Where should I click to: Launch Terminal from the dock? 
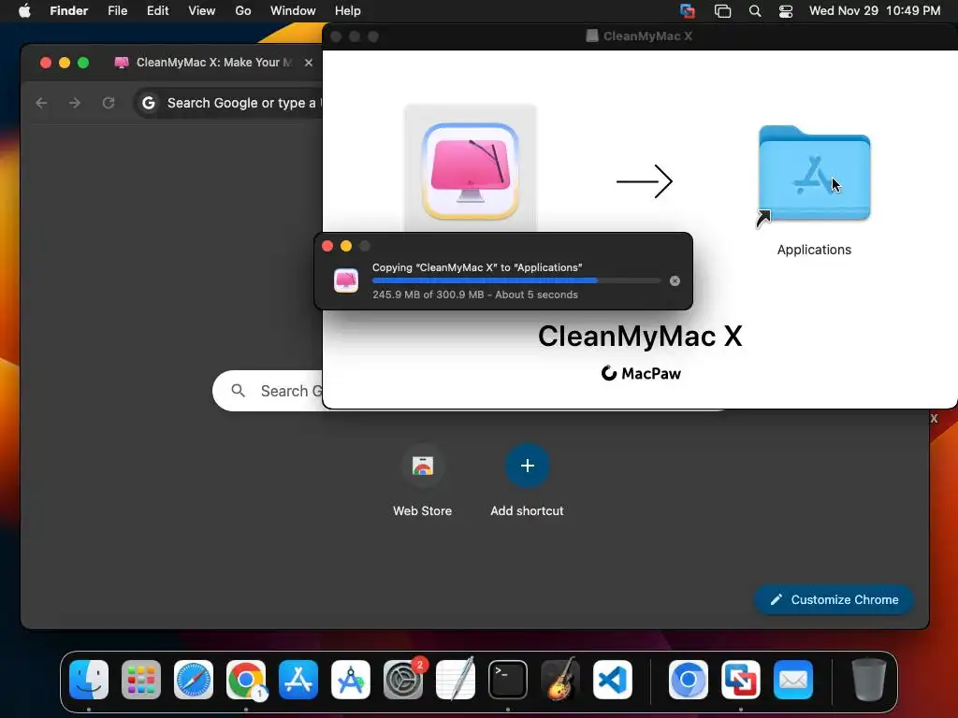pyautogui.click(x=508, y=680)
